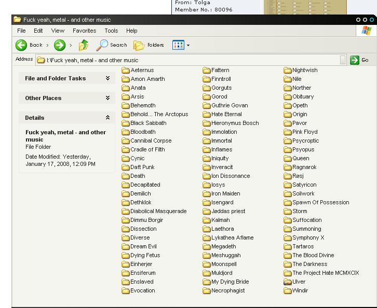Click the Folders toolbar label
Viewport: 377px width, 308px height.
156,45
